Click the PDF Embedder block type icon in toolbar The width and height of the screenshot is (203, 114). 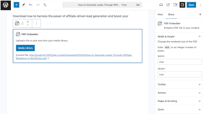[17, 23]
